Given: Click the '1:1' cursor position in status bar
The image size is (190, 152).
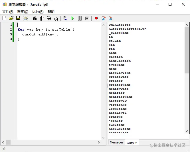Looking at the screenshot, I should pyautogui.click(x=3, y=149).
